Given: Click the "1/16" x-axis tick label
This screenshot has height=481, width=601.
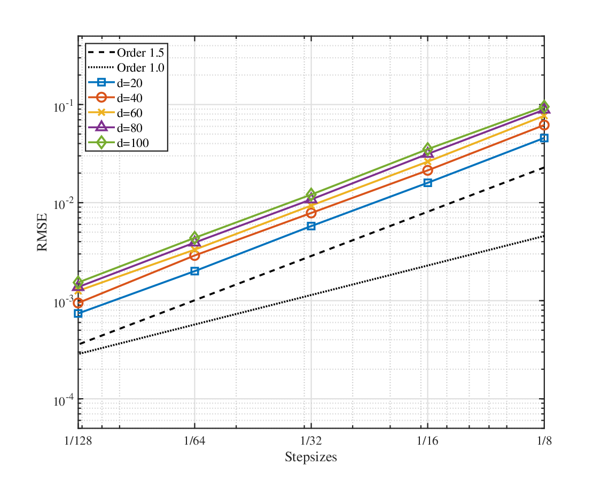Looking at the screenshot, I should 428,441.
